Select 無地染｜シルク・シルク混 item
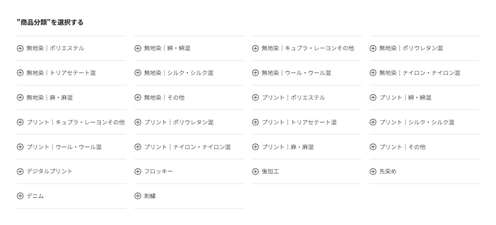 189,73
